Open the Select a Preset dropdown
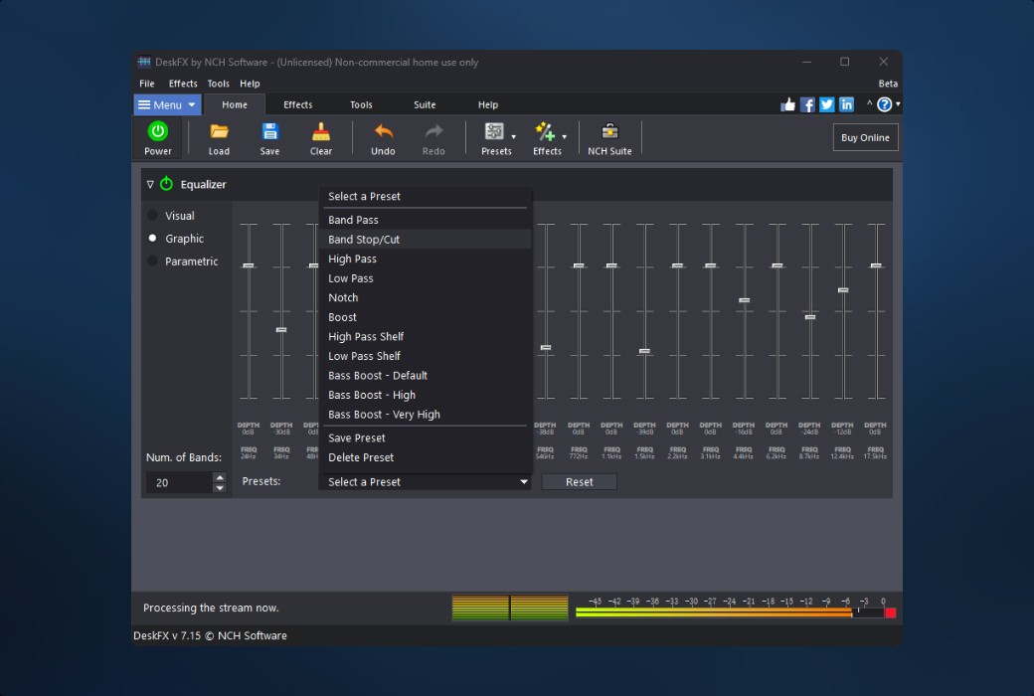1034x696 pixels. [425, 481]
